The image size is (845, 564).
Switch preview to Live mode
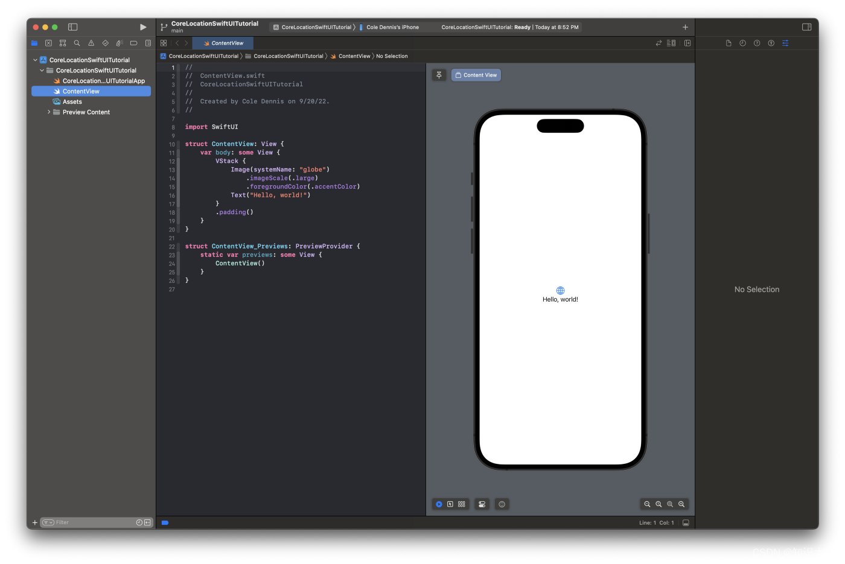click(x=439, y=504)
